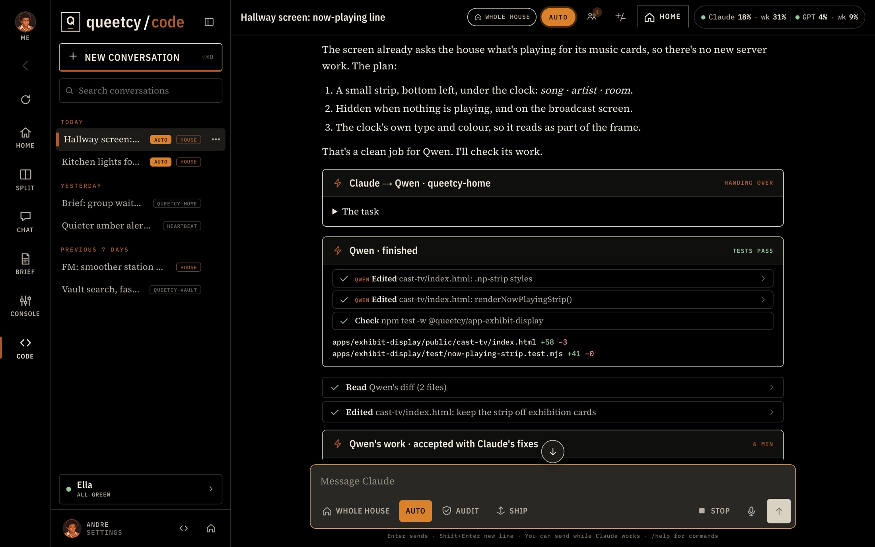875x547 pixels.
Task: Expand Read Qwen's diff row
Action: tap(552, 387)
